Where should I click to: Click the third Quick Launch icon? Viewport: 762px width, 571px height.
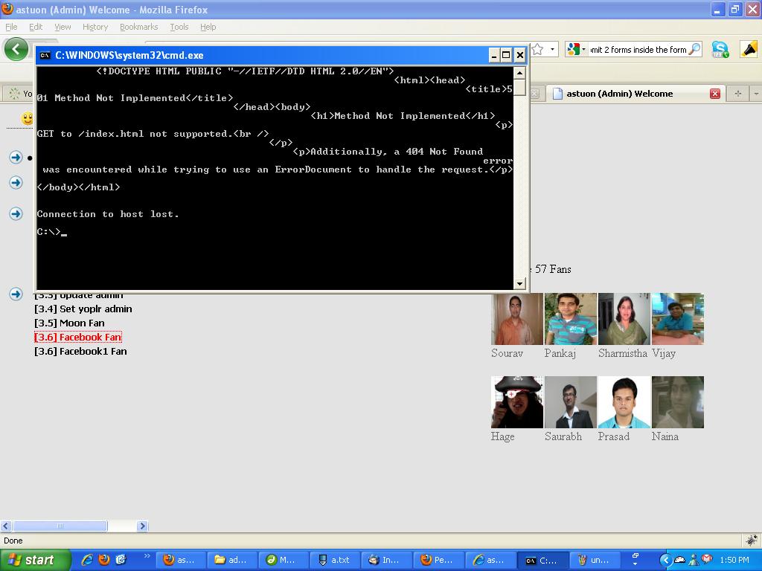(121, 560)
